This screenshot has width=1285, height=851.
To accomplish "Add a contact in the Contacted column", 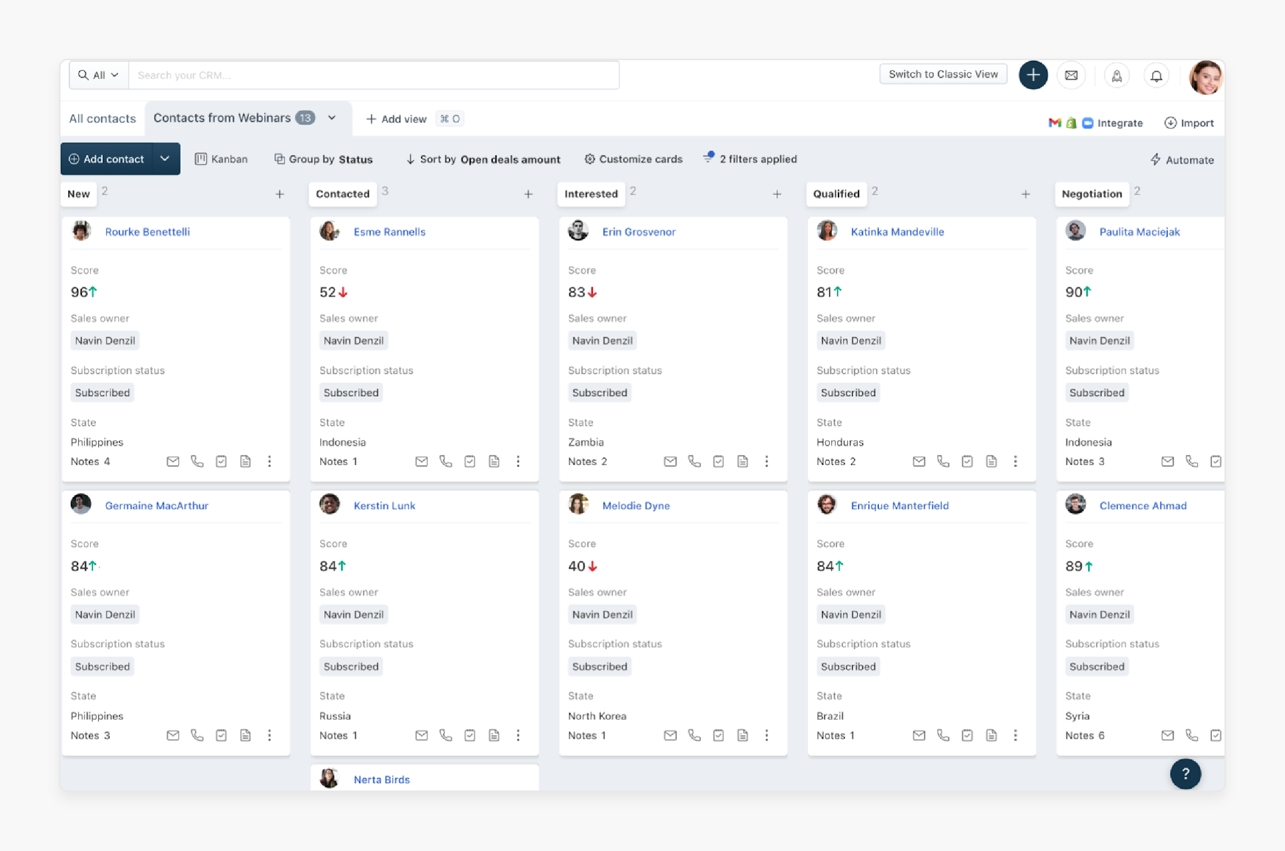I will coord(528,194).
